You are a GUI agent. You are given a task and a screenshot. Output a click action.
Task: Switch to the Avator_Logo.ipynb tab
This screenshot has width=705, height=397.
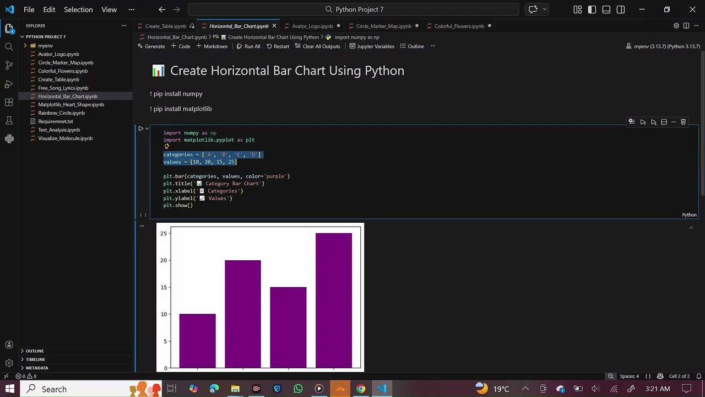point(312,26)
